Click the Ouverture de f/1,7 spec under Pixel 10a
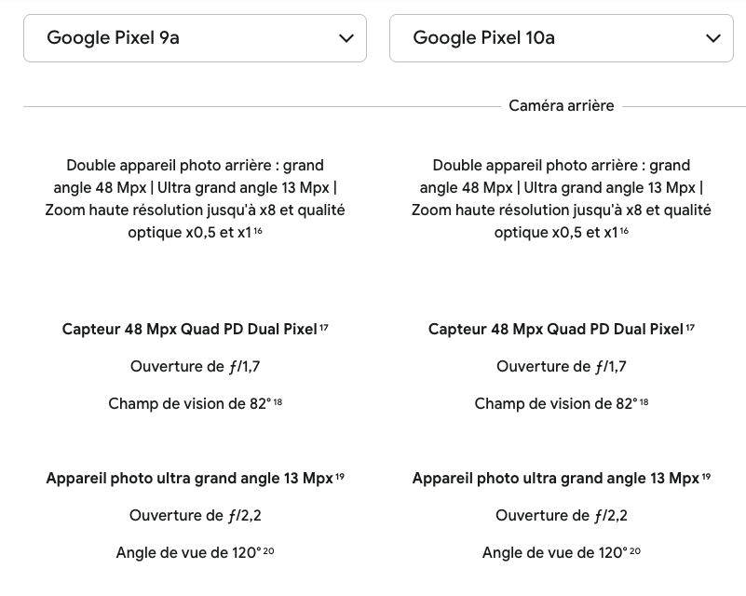 point(561,366)
